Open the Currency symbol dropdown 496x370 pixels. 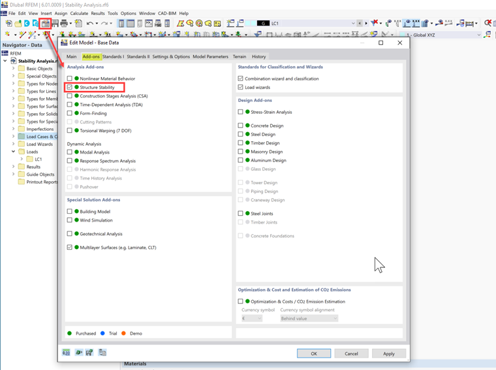[252, 318]
